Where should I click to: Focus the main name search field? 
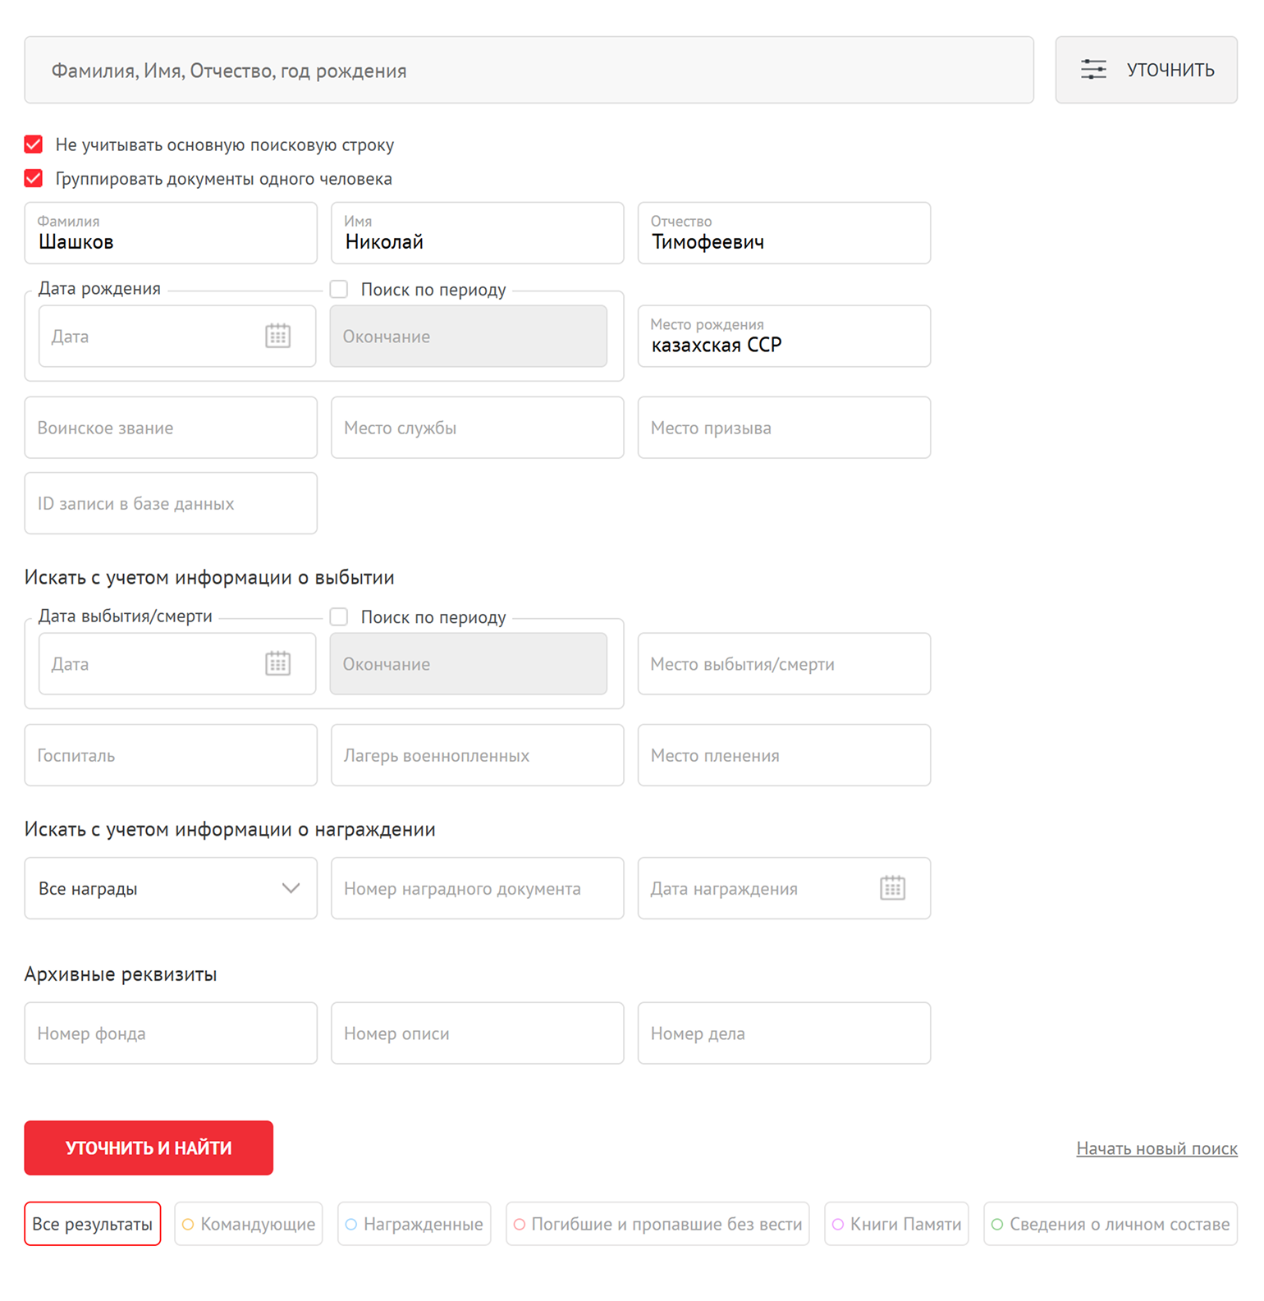(529, 71)
